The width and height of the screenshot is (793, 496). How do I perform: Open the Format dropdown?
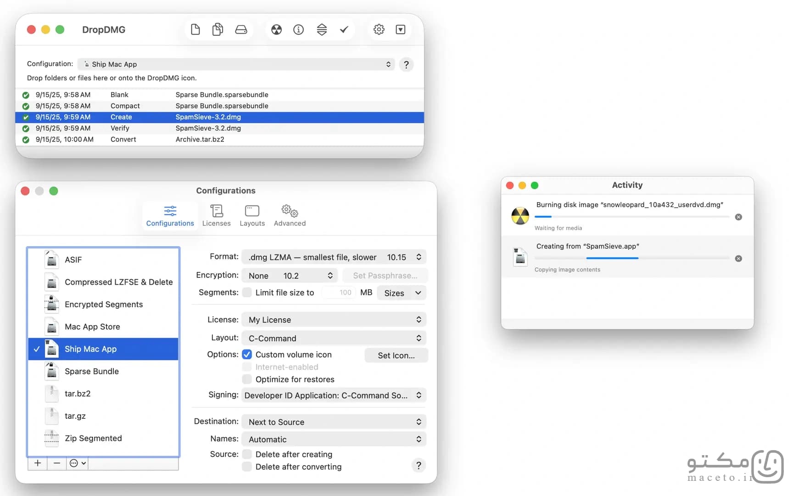334,257
